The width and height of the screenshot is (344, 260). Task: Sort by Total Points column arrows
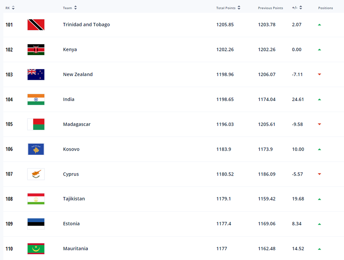[x=239, y=8]
